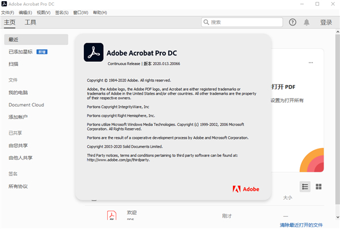Open the 文件(F) menu
Viewport: 340px width, 229px height.
click(7, 12)
